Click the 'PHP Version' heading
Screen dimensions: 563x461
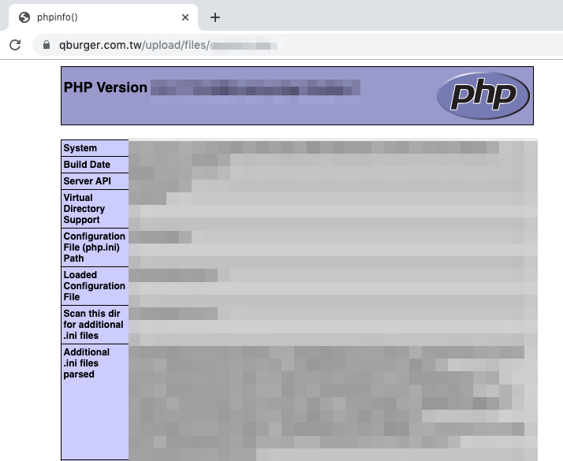105,87
